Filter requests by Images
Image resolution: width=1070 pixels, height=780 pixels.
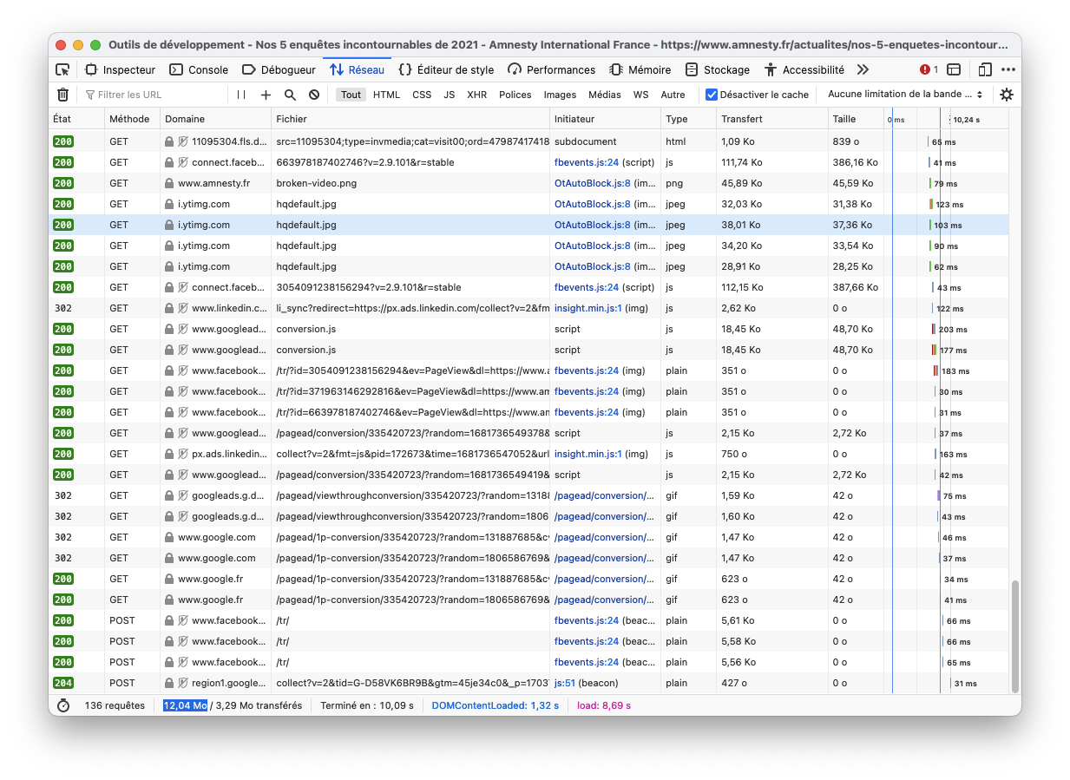click(x=560, y=95)
